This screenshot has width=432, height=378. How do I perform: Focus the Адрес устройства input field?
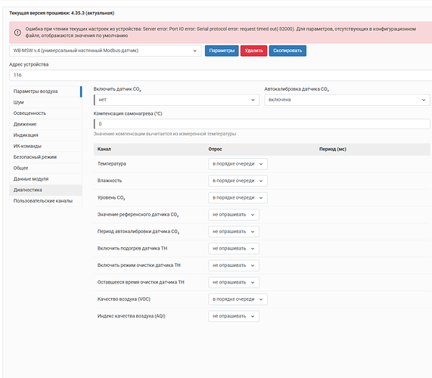pyautogui.click(x=220, y=75)
